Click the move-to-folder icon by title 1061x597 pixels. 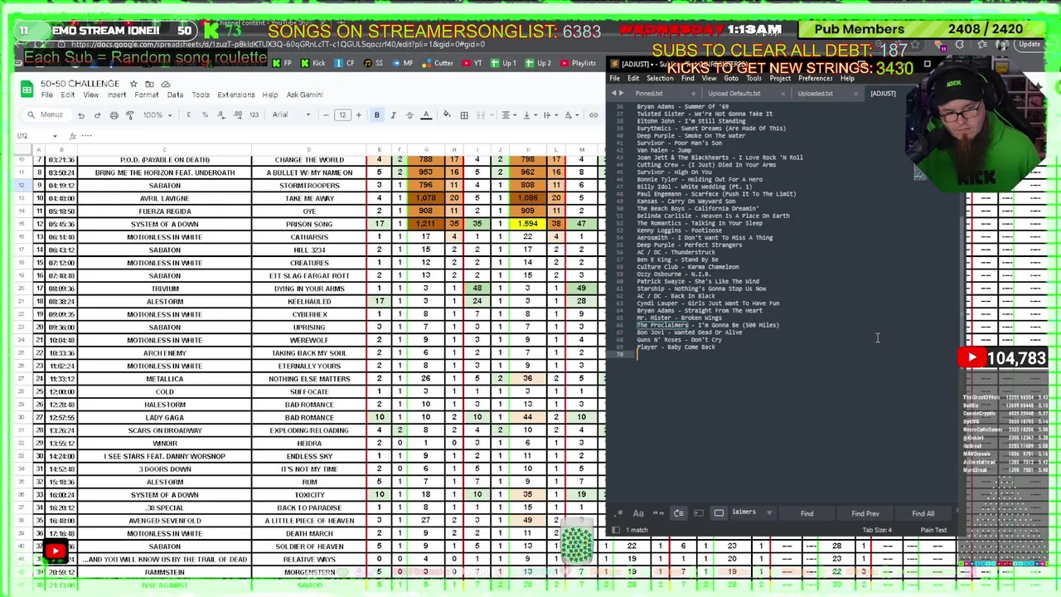[x=149, y=84]
